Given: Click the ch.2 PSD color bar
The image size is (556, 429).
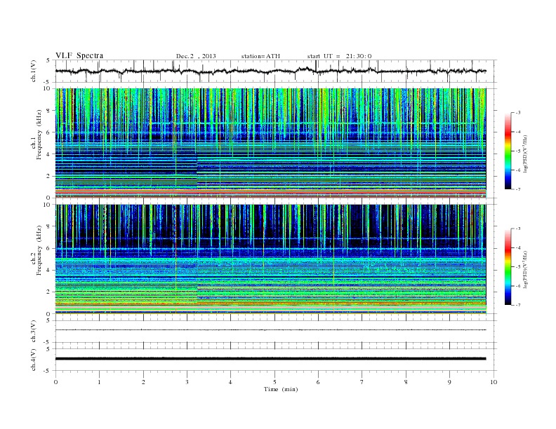Looking at the screenshot, I should click(508, 266).
